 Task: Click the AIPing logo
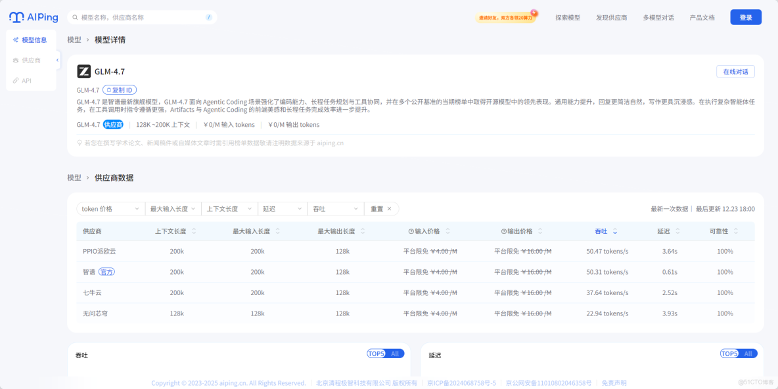pyautogui.click(x=33, y=16)
